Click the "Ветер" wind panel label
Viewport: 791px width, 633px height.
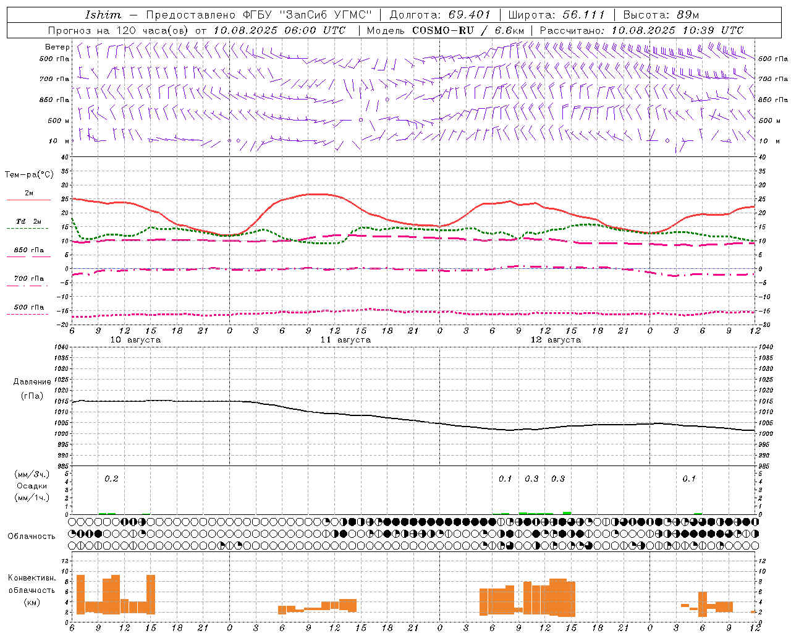57,47
